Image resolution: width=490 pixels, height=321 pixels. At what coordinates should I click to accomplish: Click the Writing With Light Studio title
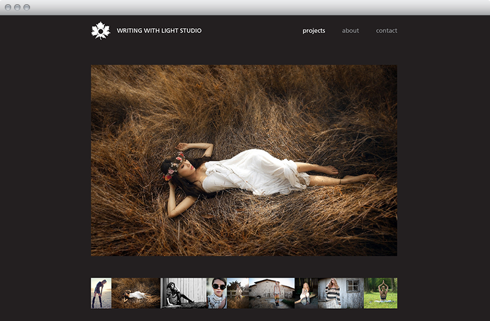[x=159, y=31]
